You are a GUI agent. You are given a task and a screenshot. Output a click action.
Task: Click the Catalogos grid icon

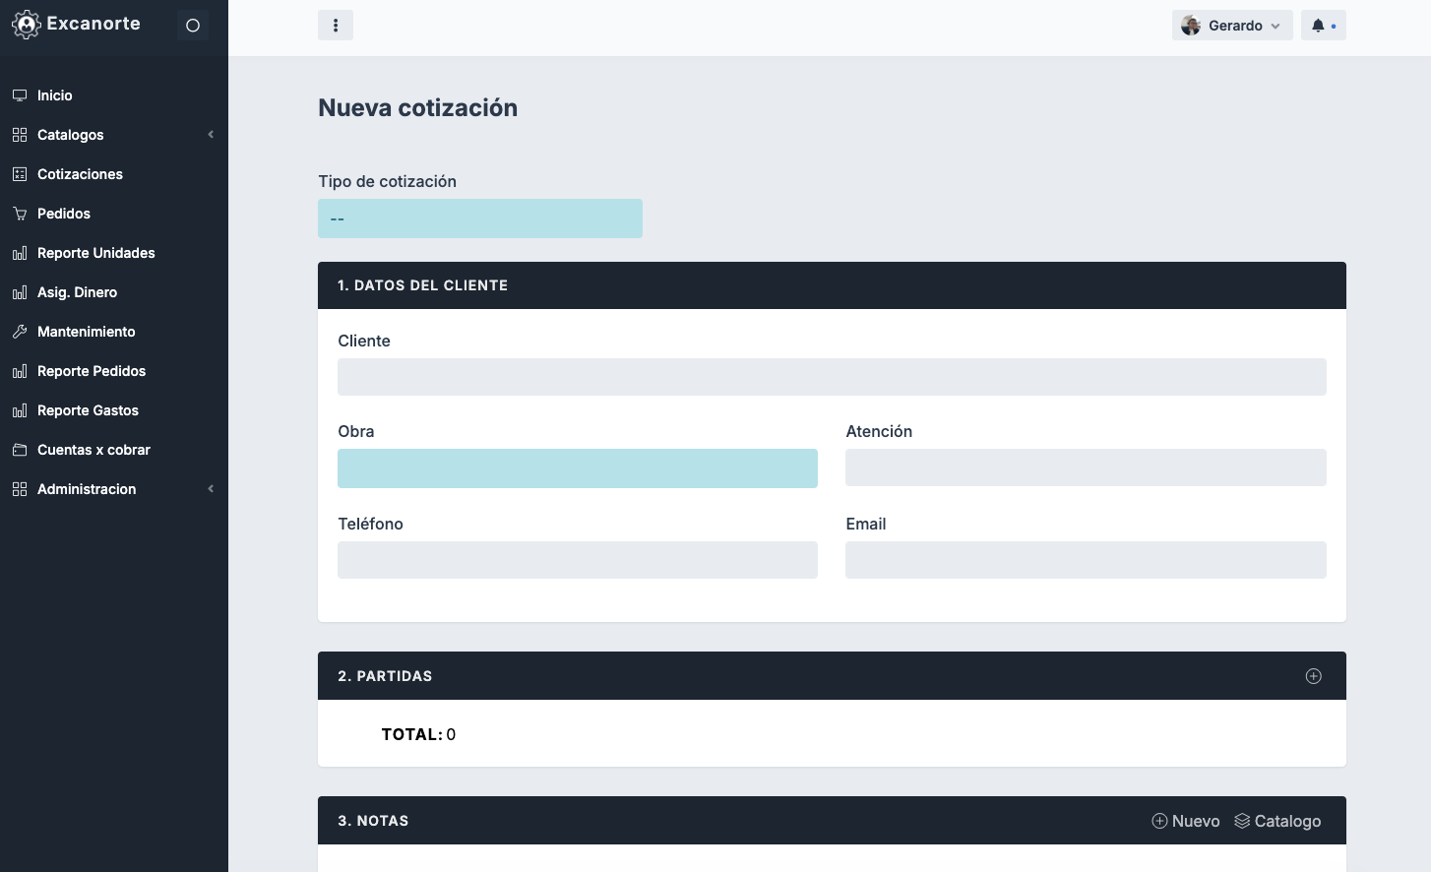tap(20, 135)
